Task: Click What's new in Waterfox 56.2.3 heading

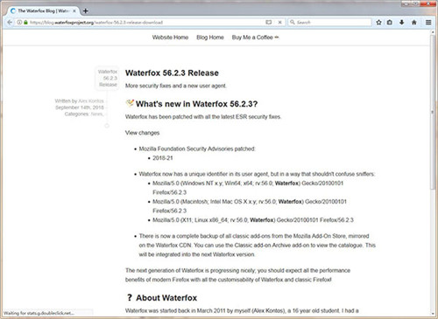Action: (x=196, y=104)
